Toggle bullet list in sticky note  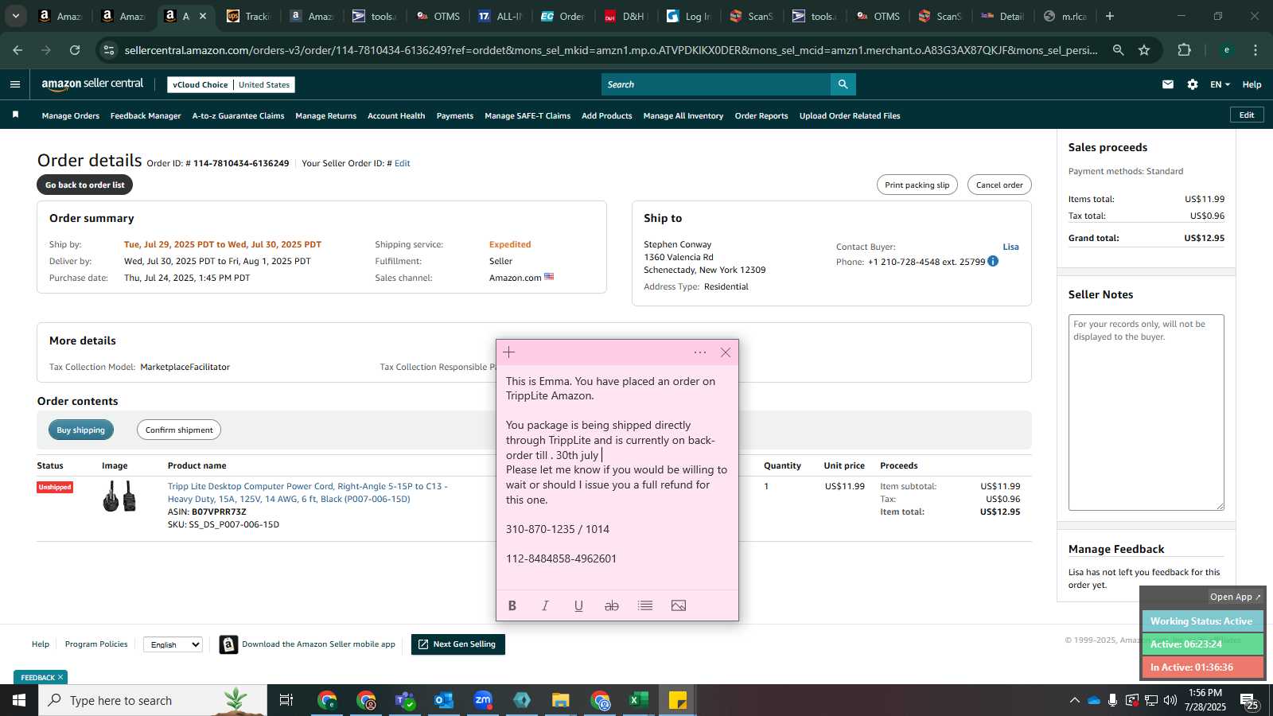[x=645, y=605]
